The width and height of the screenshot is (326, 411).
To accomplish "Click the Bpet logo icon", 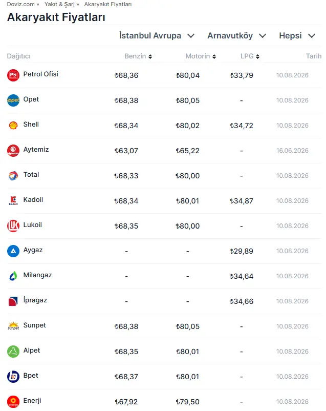I will coord(13,377).
